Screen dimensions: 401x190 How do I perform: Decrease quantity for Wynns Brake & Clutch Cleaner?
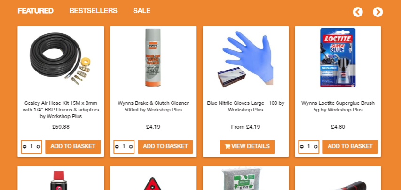[x=117, y=147]
